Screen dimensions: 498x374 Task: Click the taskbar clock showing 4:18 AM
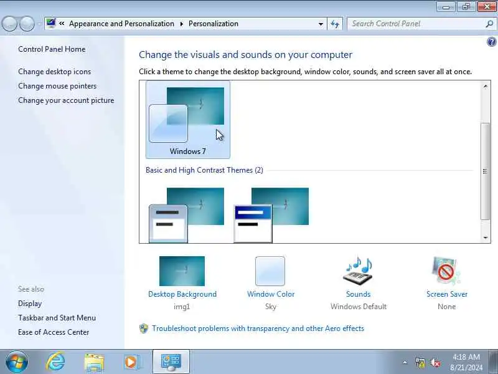coord(466,362)
